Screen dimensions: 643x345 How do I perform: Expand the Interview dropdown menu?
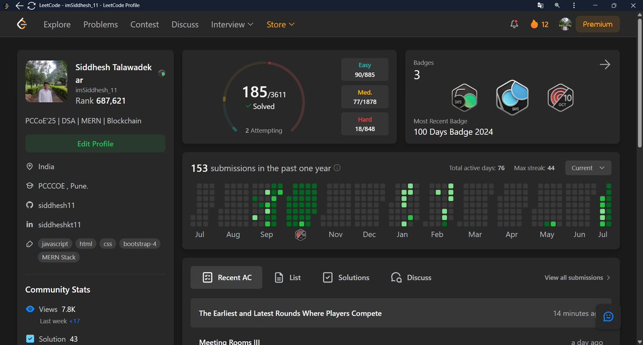(x=231, y=25)
